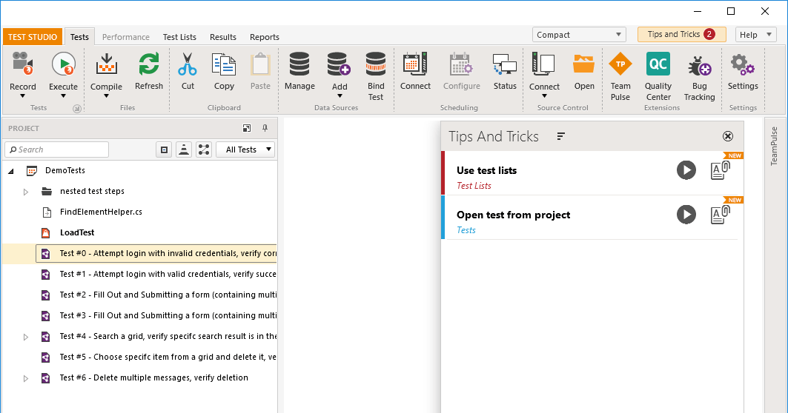
Task: Play the Use test lists tip
Action: click(686, 170)
